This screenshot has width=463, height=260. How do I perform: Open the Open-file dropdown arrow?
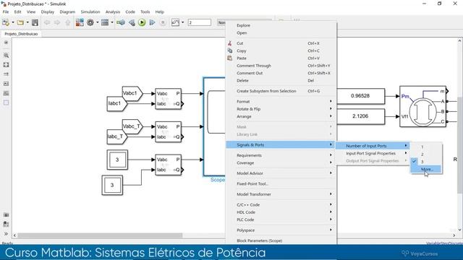(x=27, y=22)
